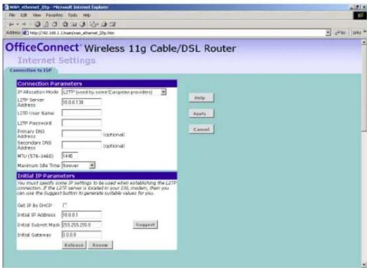This screenshot has height=268, width=367.
Task: Open the Tools menu
Action: pyautogui.click(x=73, y=15)
